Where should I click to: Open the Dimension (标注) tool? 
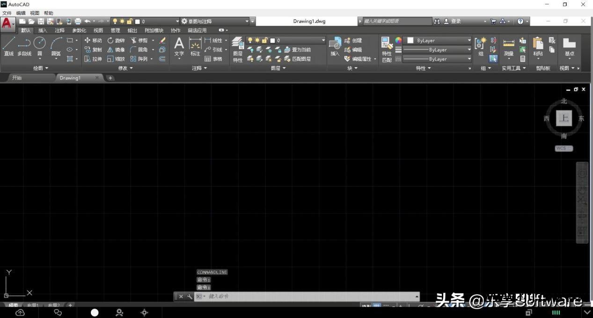[195, 47]
